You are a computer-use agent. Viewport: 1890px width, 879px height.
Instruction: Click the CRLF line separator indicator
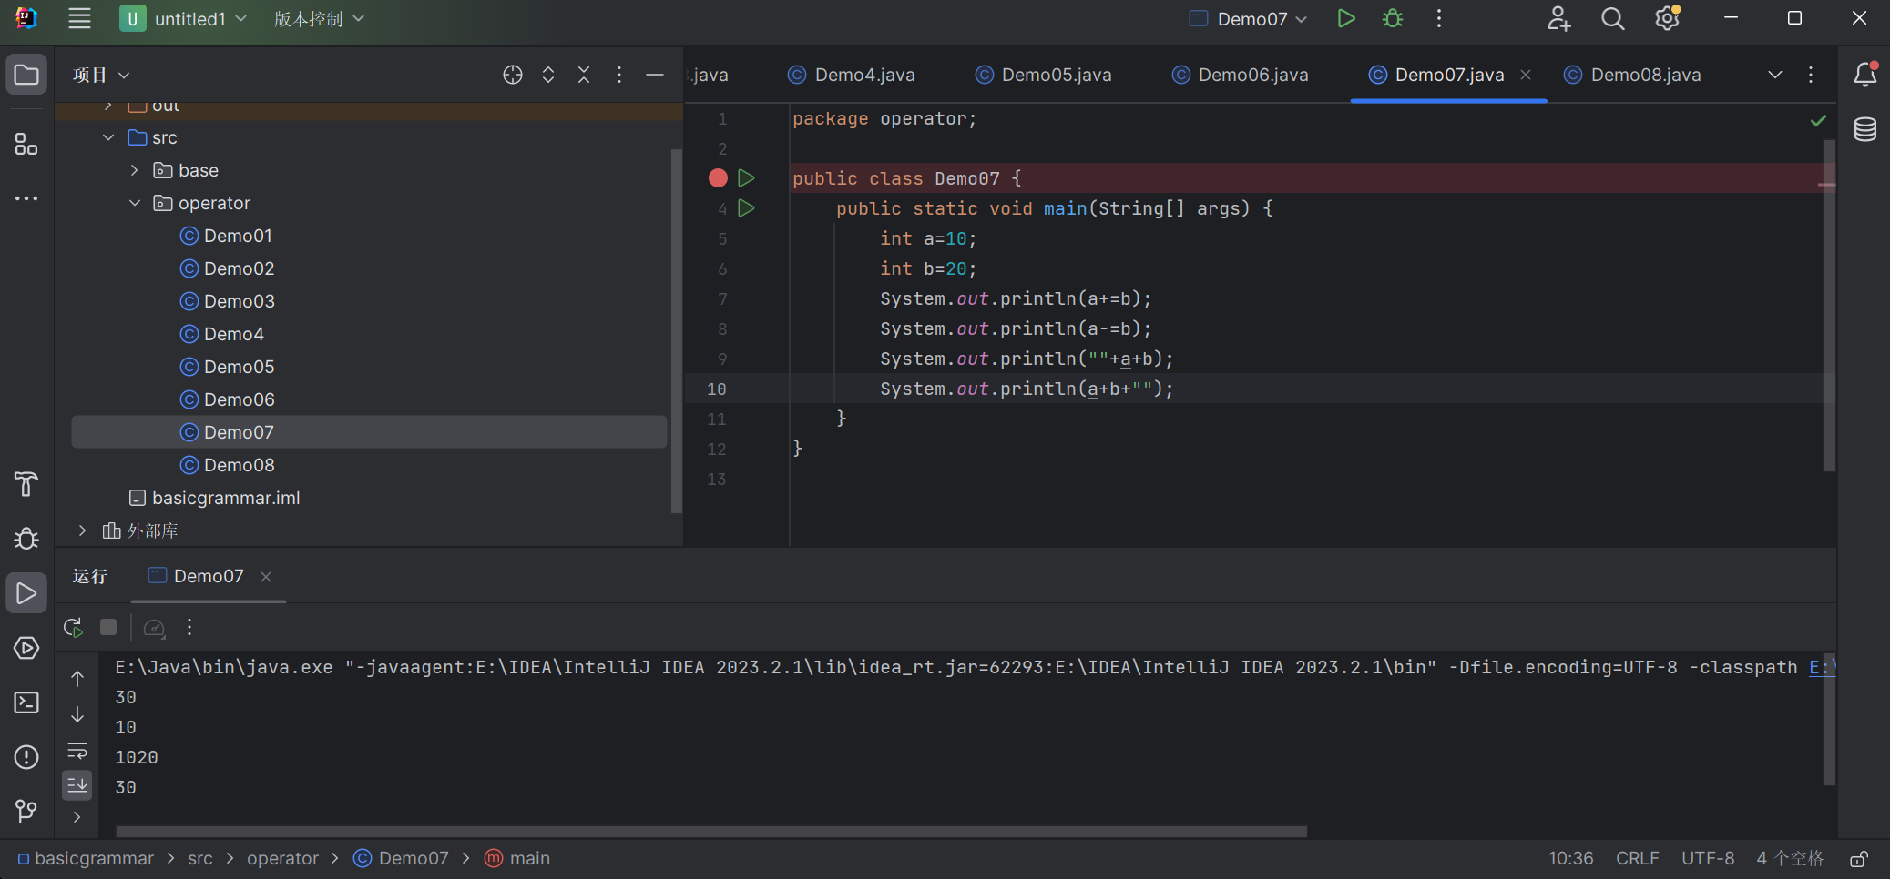click(1637, 858)
